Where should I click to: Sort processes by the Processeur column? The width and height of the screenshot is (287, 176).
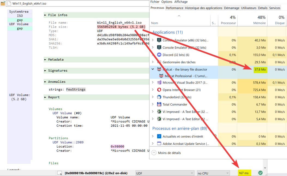click(227, 20)
